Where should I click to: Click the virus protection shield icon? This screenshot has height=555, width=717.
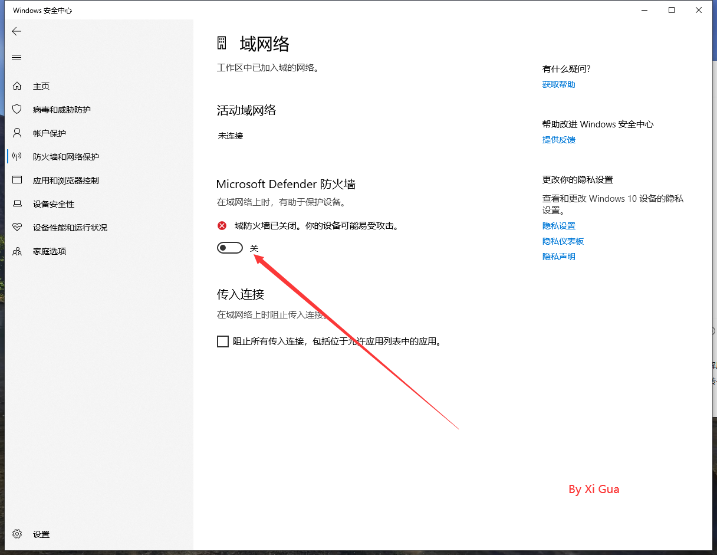17,110
